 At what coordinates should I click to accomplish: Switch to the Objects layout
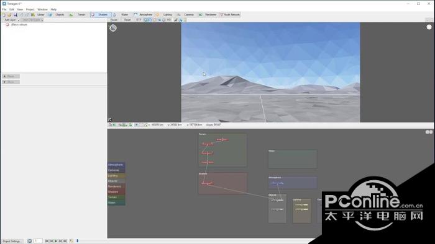[57, 15]
